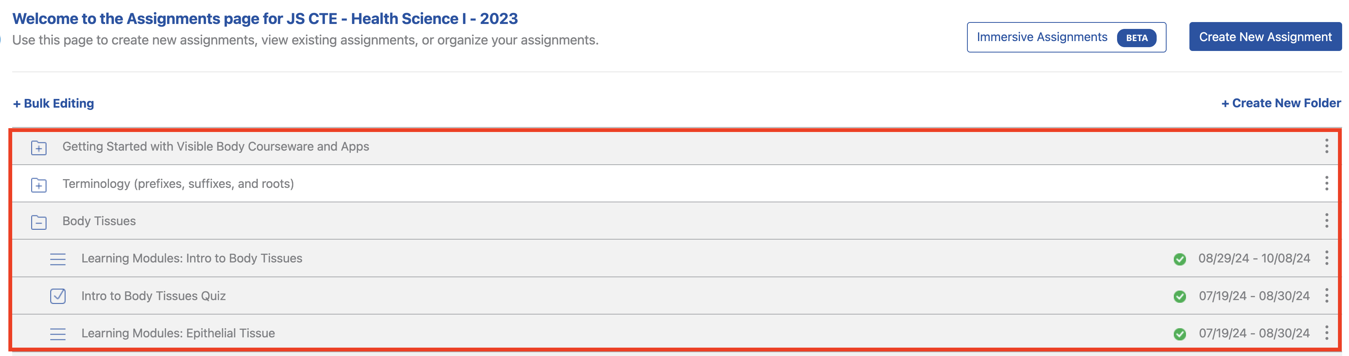Click Create New Folder link
This screenshot has height=356, width=1349.
tap(1281, 103)
